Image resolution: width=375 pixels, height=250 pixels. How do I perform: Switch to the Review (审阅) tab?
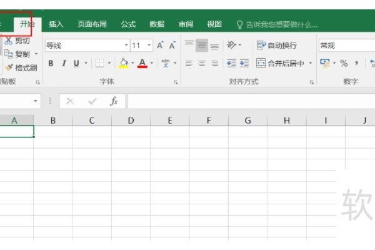(x=186, y=24)
